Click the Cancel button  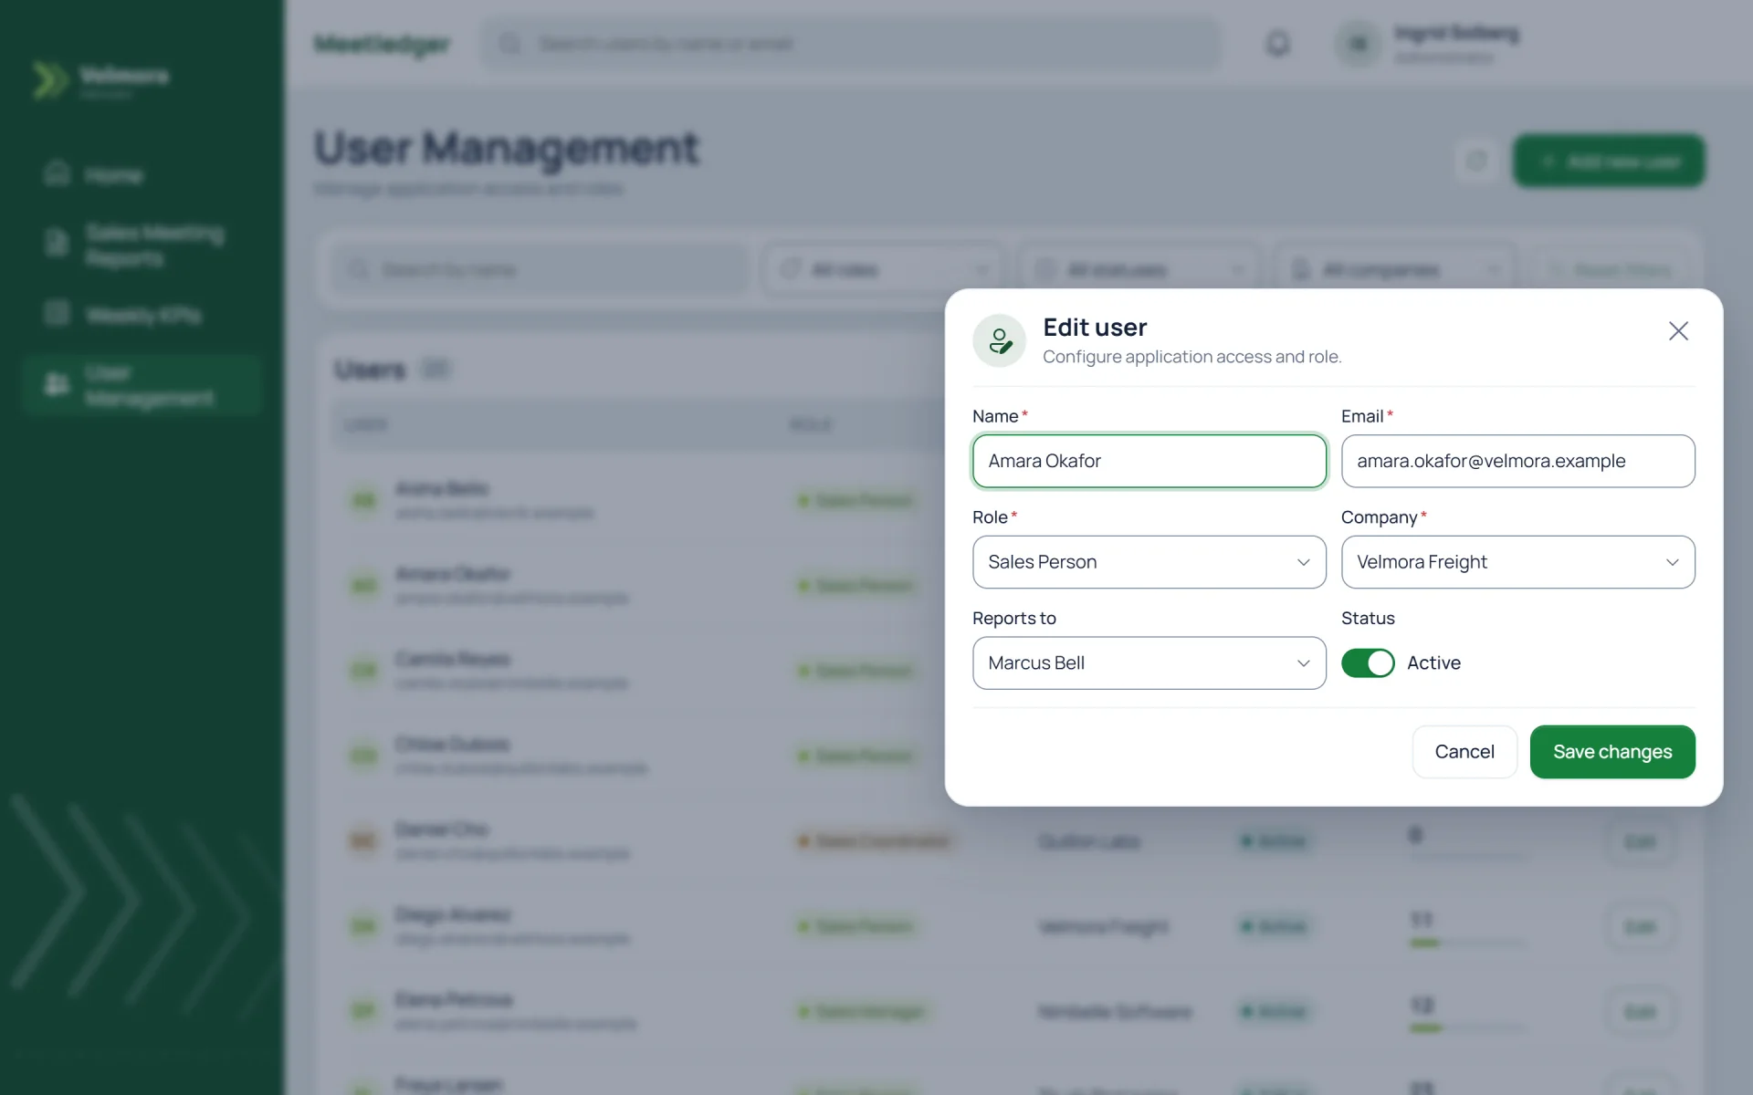point(1464,752)
